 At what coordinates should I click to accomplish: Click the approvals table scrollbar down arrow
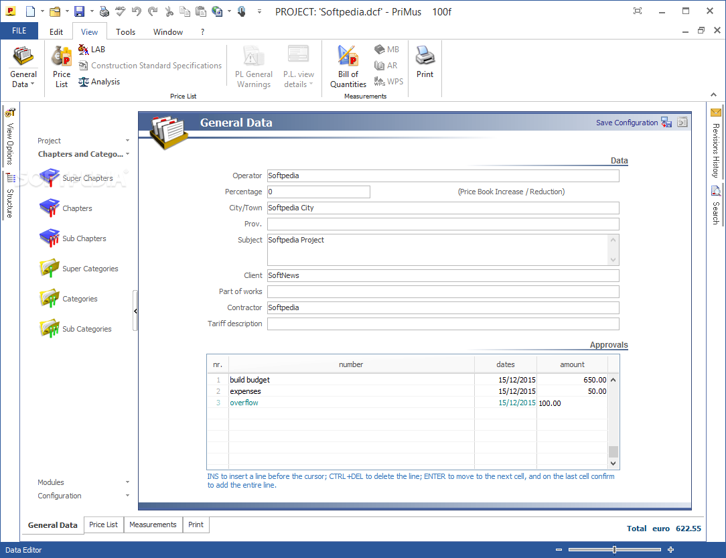613,463
